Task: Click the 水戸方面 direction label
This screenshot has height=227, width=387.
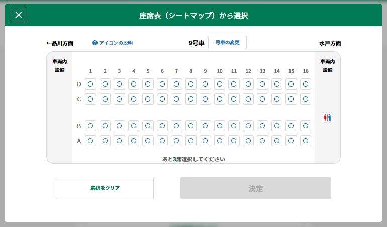Action: (x=330, y=43)
